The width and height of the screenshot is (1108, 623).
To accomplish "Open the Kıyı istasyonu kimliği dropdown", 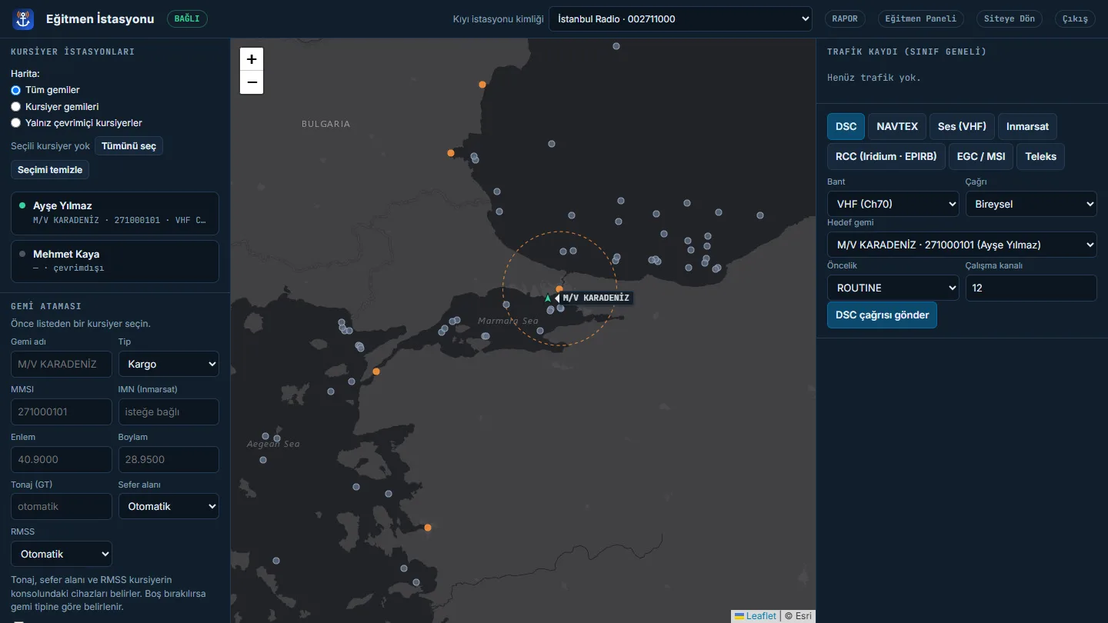I will point(680,19).
